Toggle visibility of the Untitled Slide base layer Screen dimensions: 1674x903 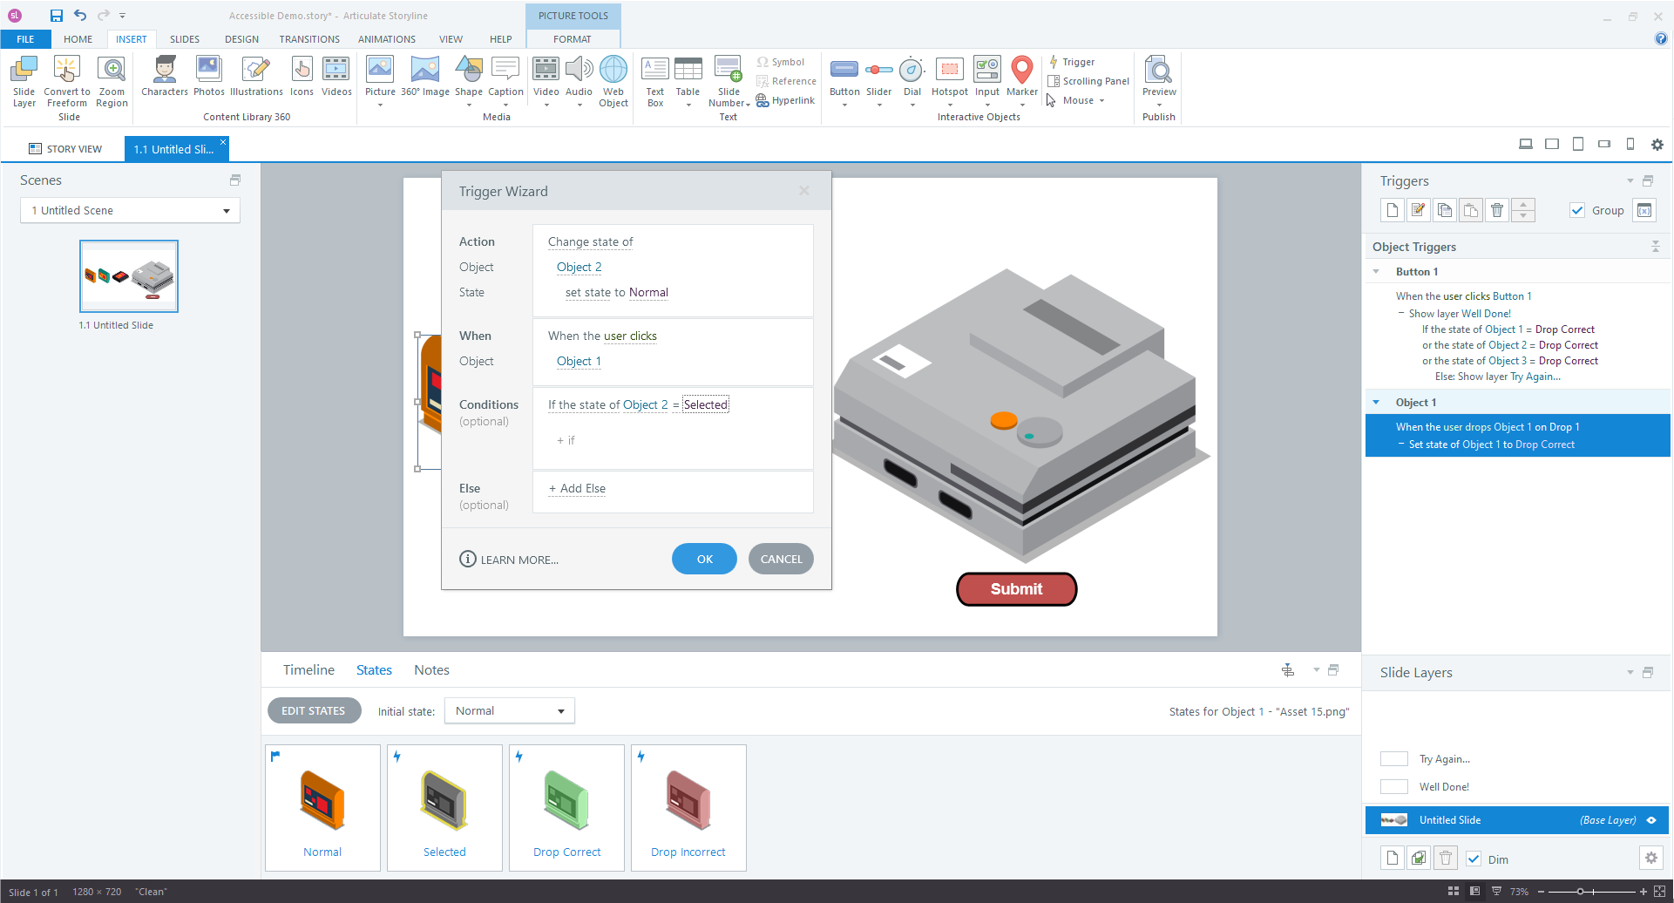pyautogui.click(x=1651, y=820)
